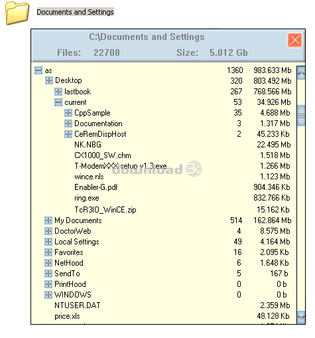Click the scrollbar up arrow
Screen dimensions: 315x338
[x=301, y=73]
